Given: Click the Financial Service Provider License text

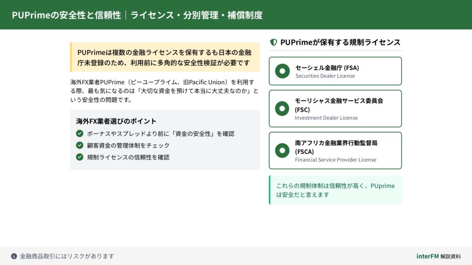Looking at the screenshot, I should pyautogui.click(x=335, y=160).
